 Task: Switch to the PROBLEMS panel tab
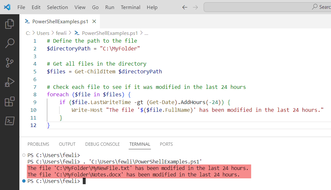coord(38,144)
